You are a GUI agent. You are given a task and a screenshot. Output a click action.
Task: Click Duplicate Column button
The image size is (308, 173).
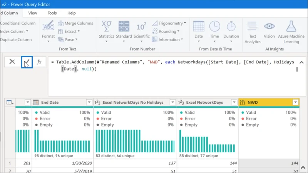point(16,40)
